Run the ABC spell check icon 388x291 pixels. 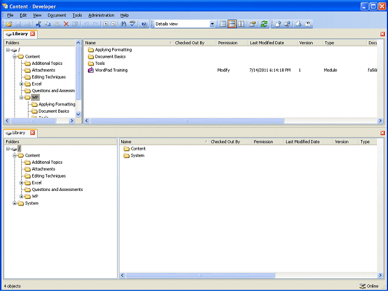click(x=133, y=24)
